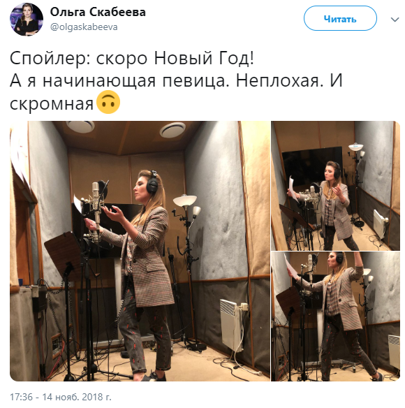Screen dimensions: 405x408
Task: Open the @olgaskabeeva handle link
Action: [84, 27]
